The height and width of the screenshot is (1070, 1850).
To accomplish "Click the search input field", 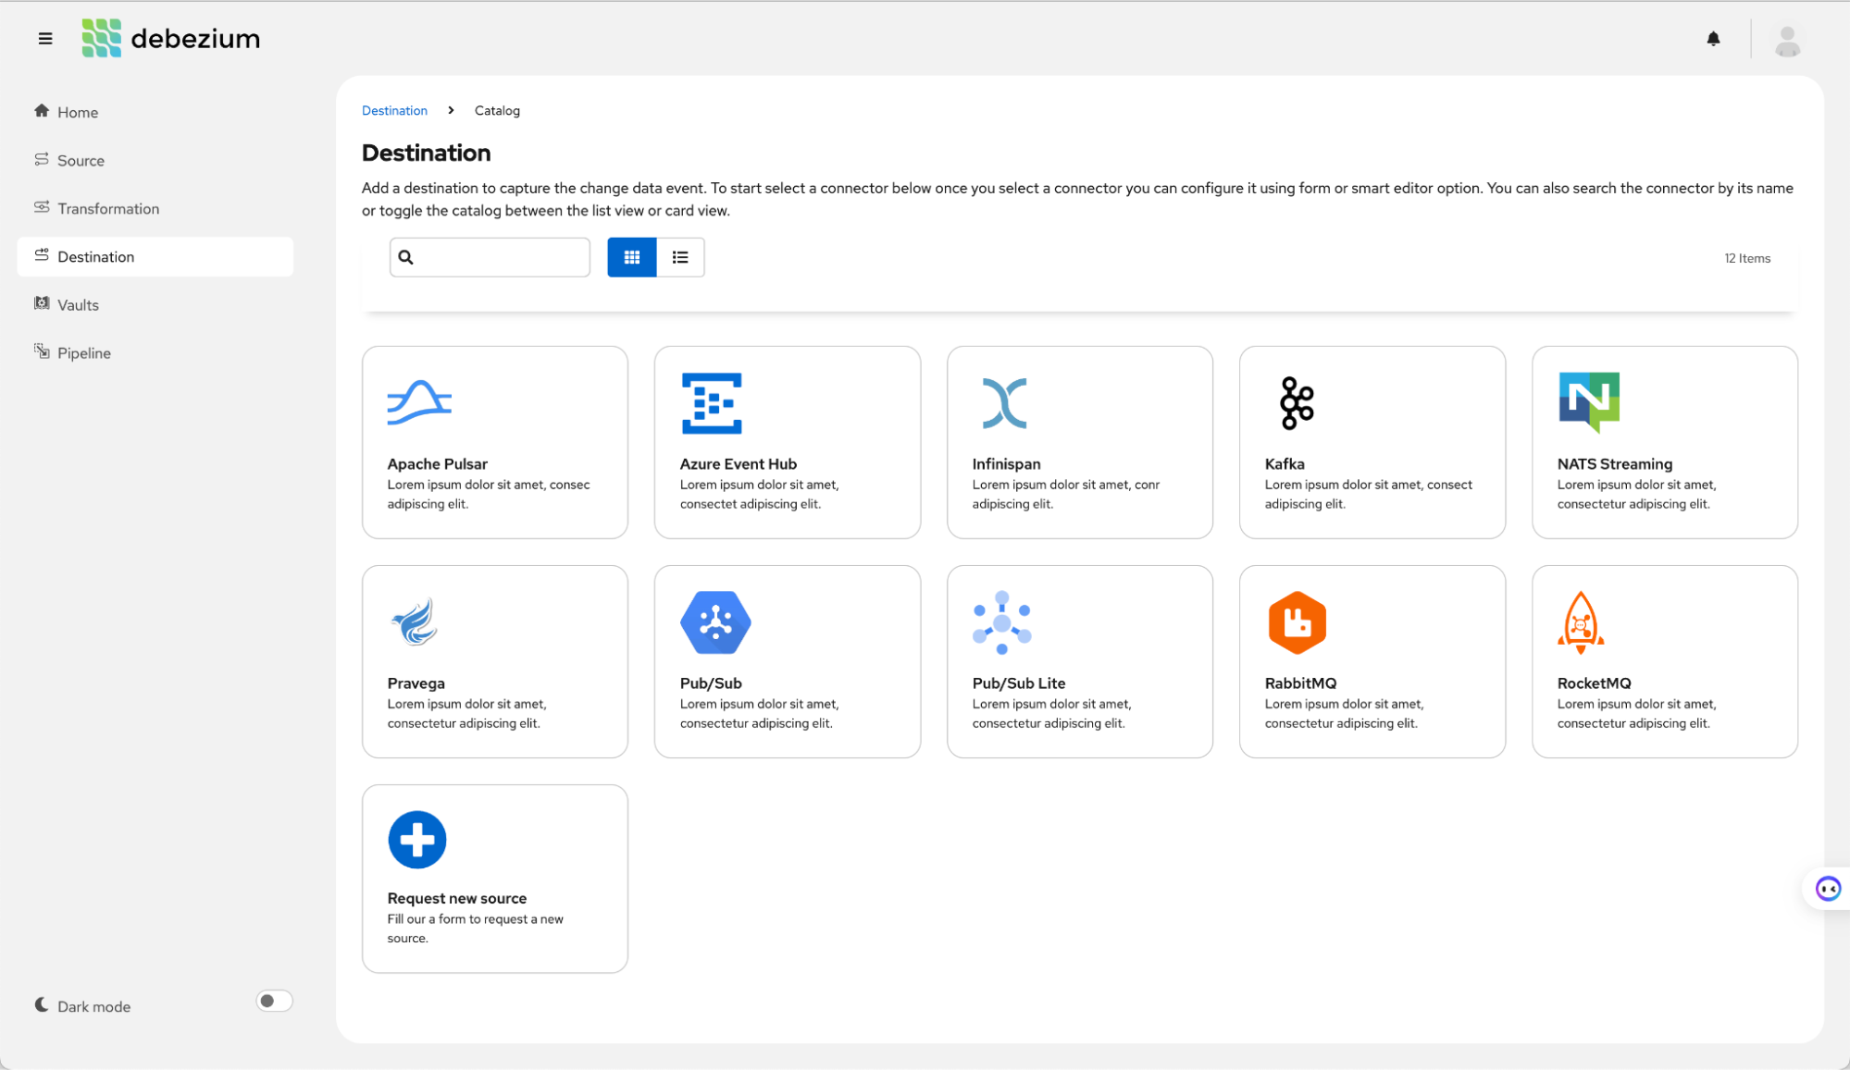I will [491, 257].
